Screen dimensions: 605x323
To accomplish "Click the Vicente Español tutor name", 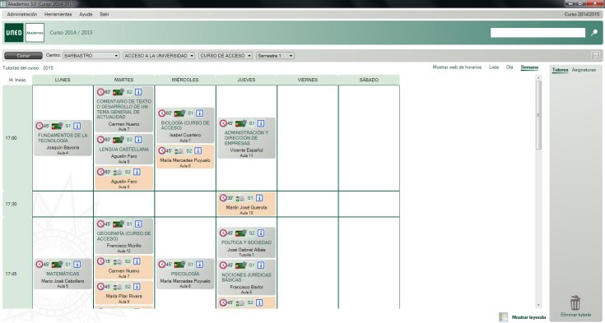I will point(246,150).
